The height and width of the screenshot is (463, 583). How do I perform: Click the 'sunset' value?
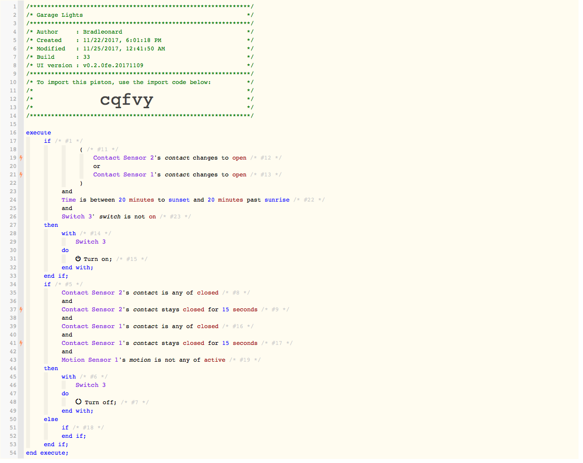[x=179, y=200]
